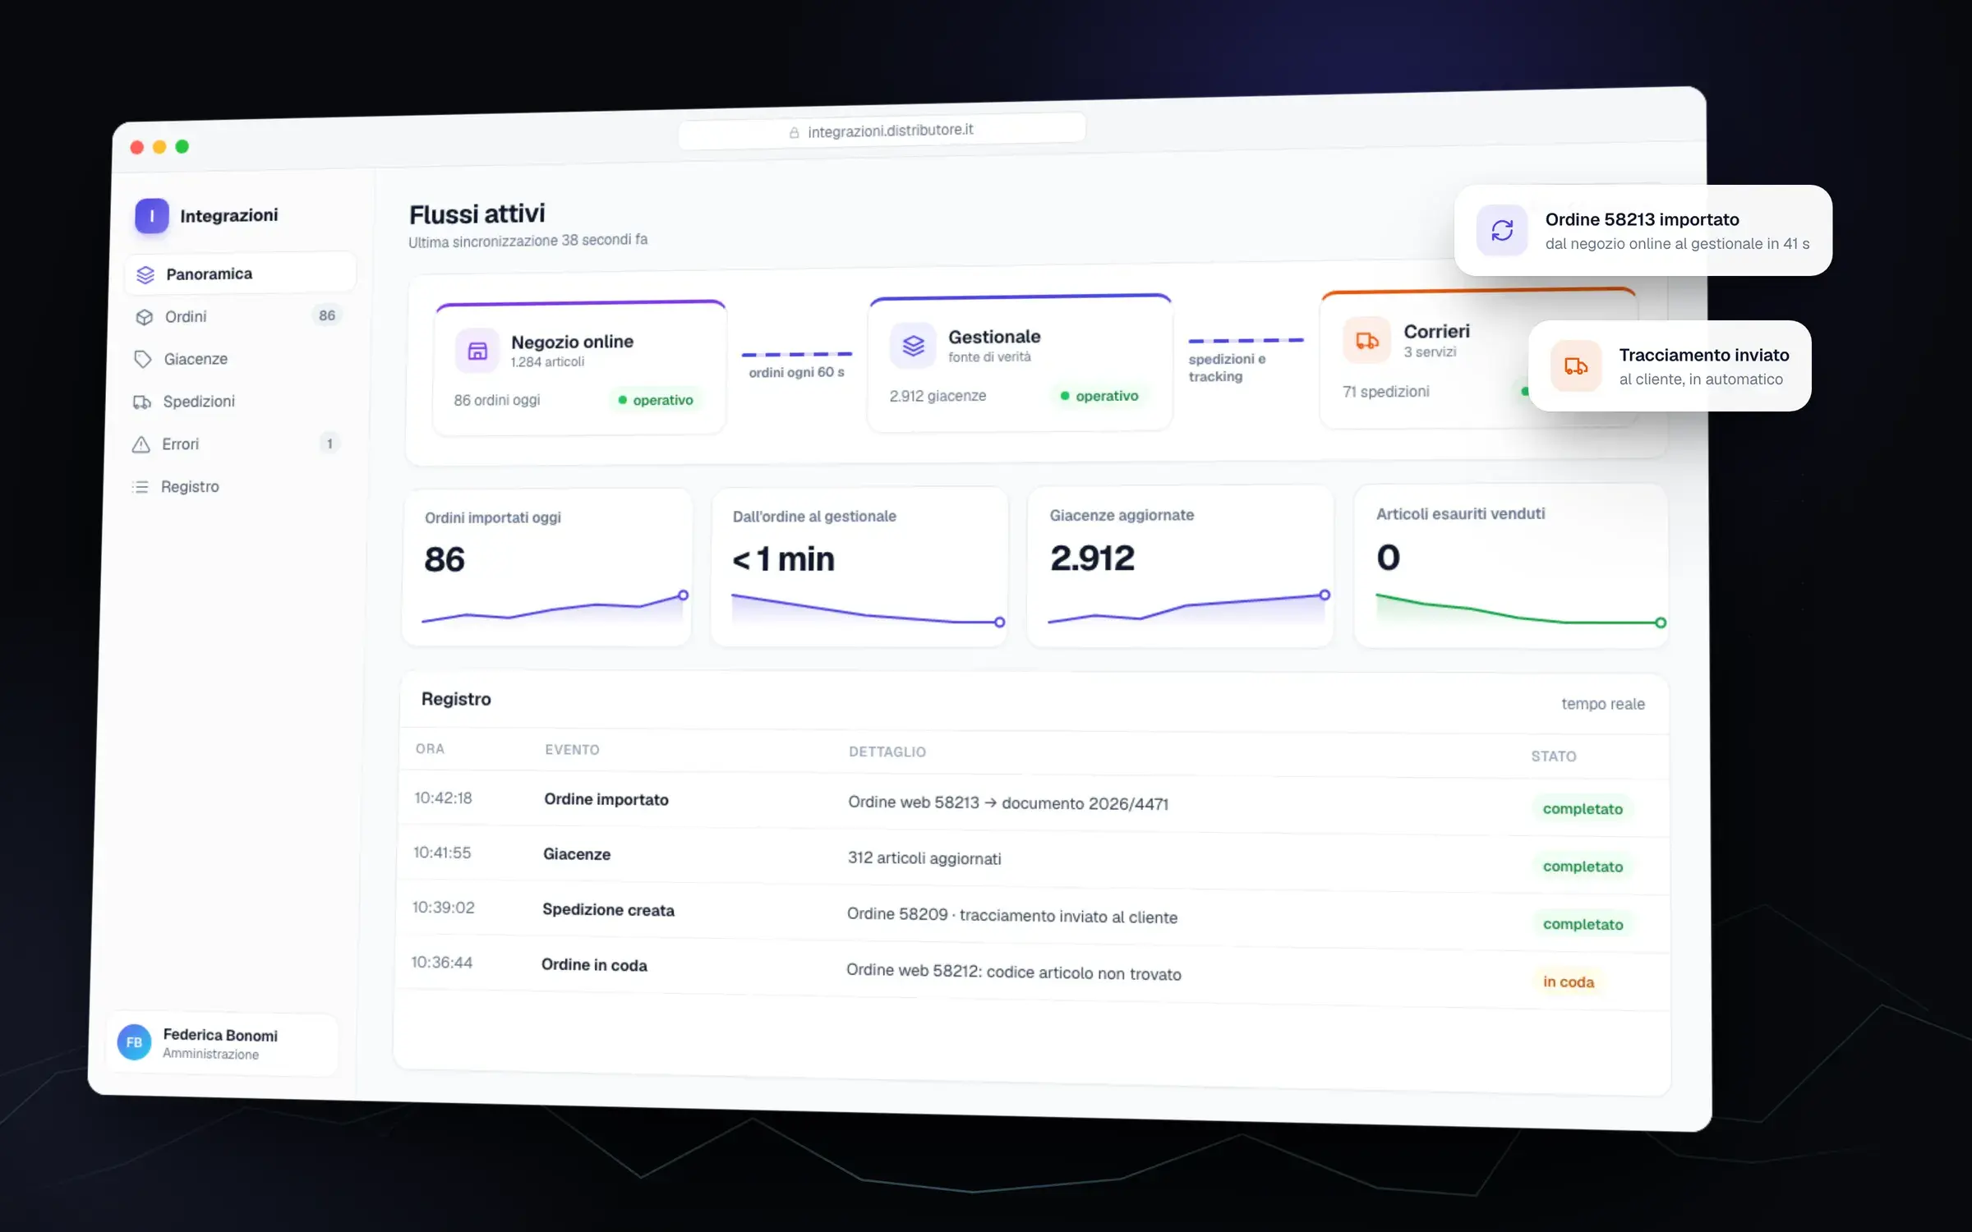This screenshot has width=1972, height=1232.
Task: Open Registro from the sidebar
Action: (x=235, y=487)
